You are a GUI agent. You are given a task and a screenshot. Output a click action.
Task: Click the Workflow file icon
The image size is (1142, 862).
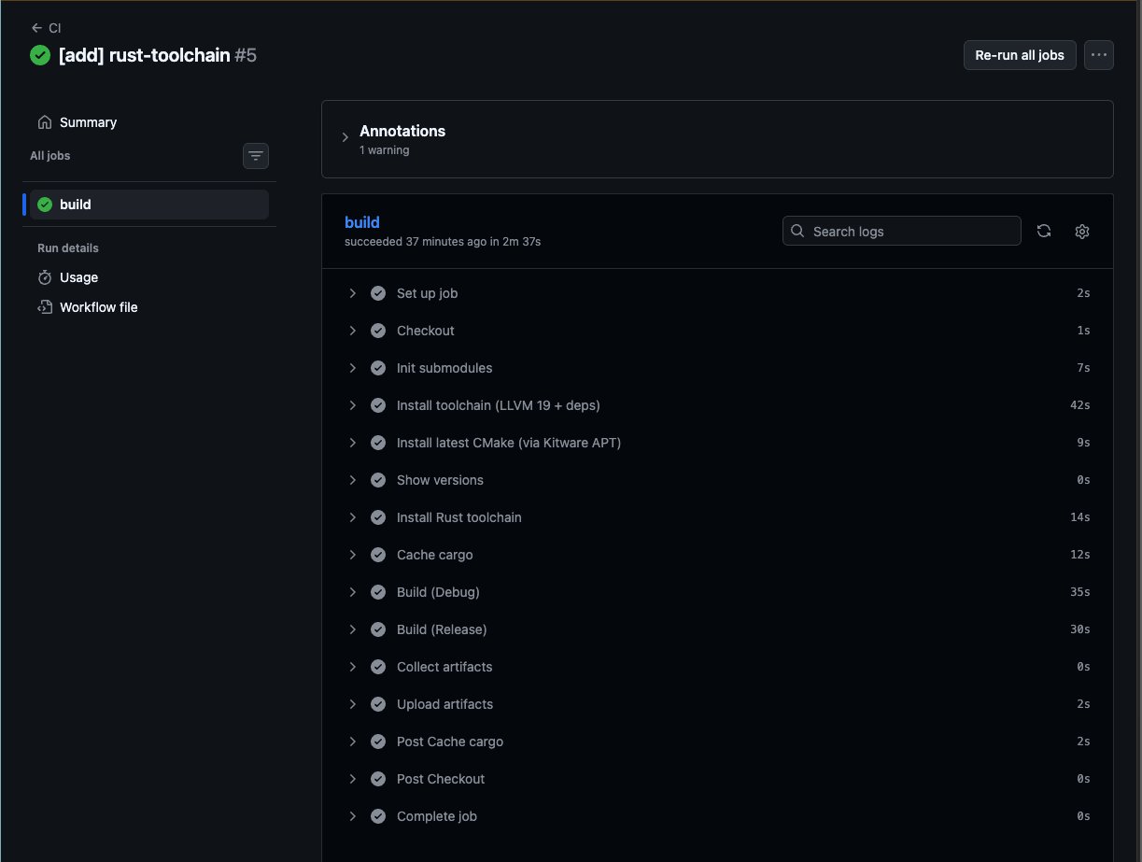pos(44,307)
